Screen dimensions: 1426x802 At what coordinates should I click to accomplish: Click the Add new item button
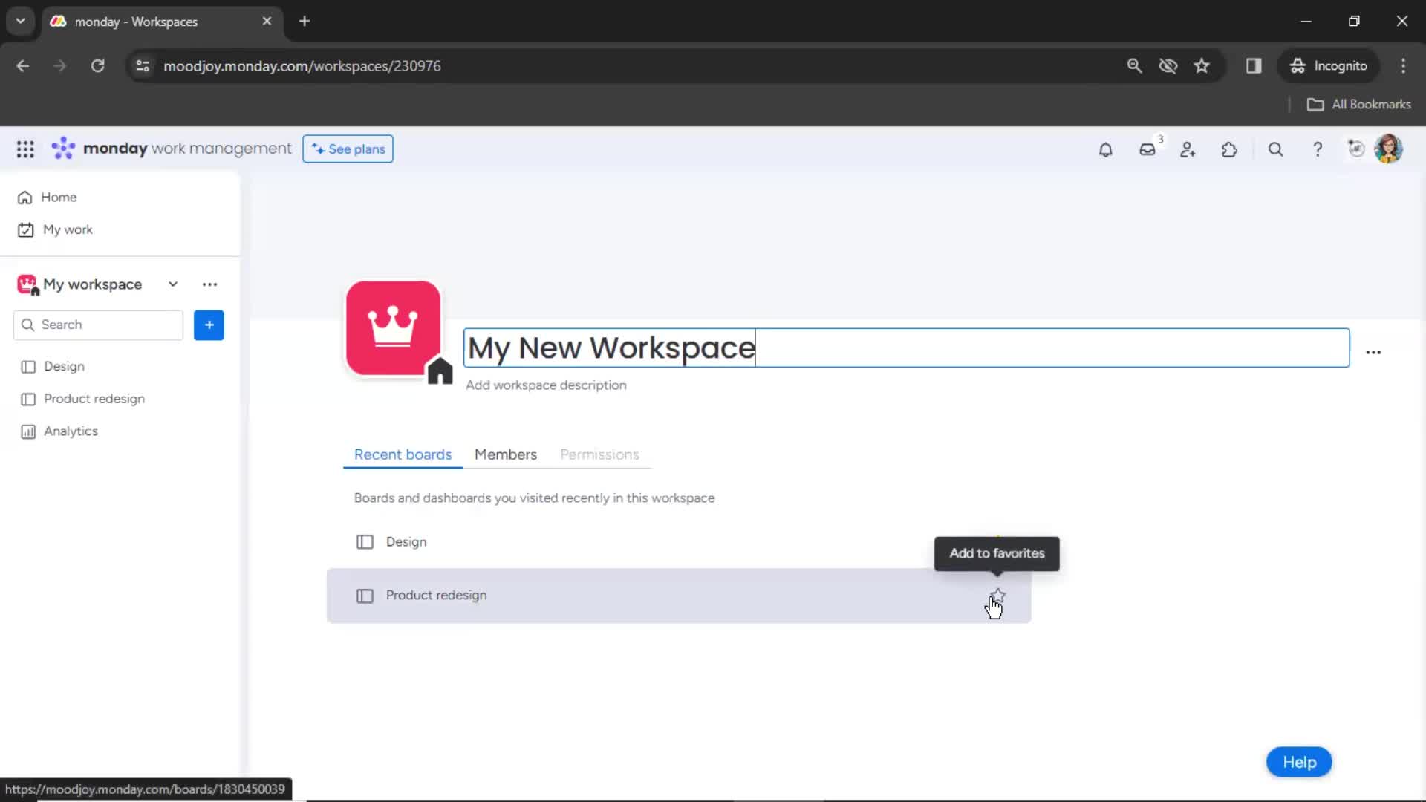point(208,324)
